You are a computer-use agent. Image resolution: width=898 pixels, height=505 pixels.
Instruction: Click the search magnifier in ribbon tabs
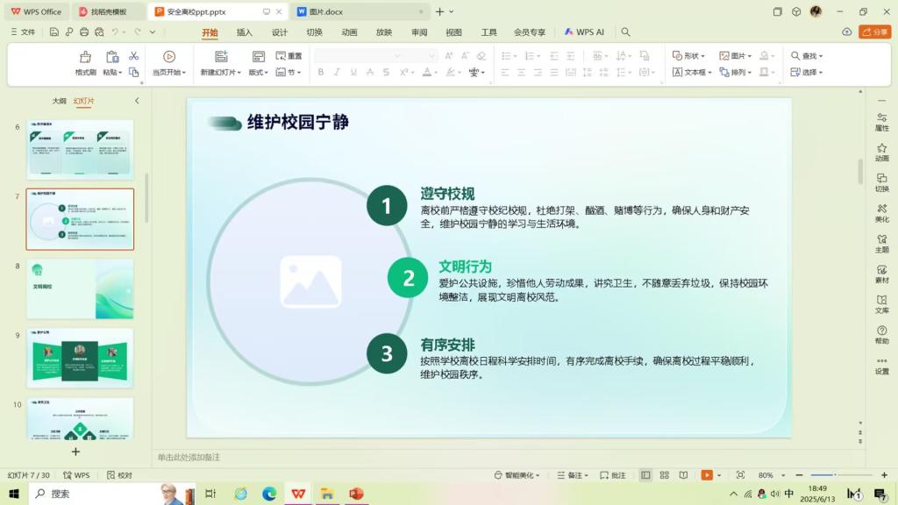625,32
